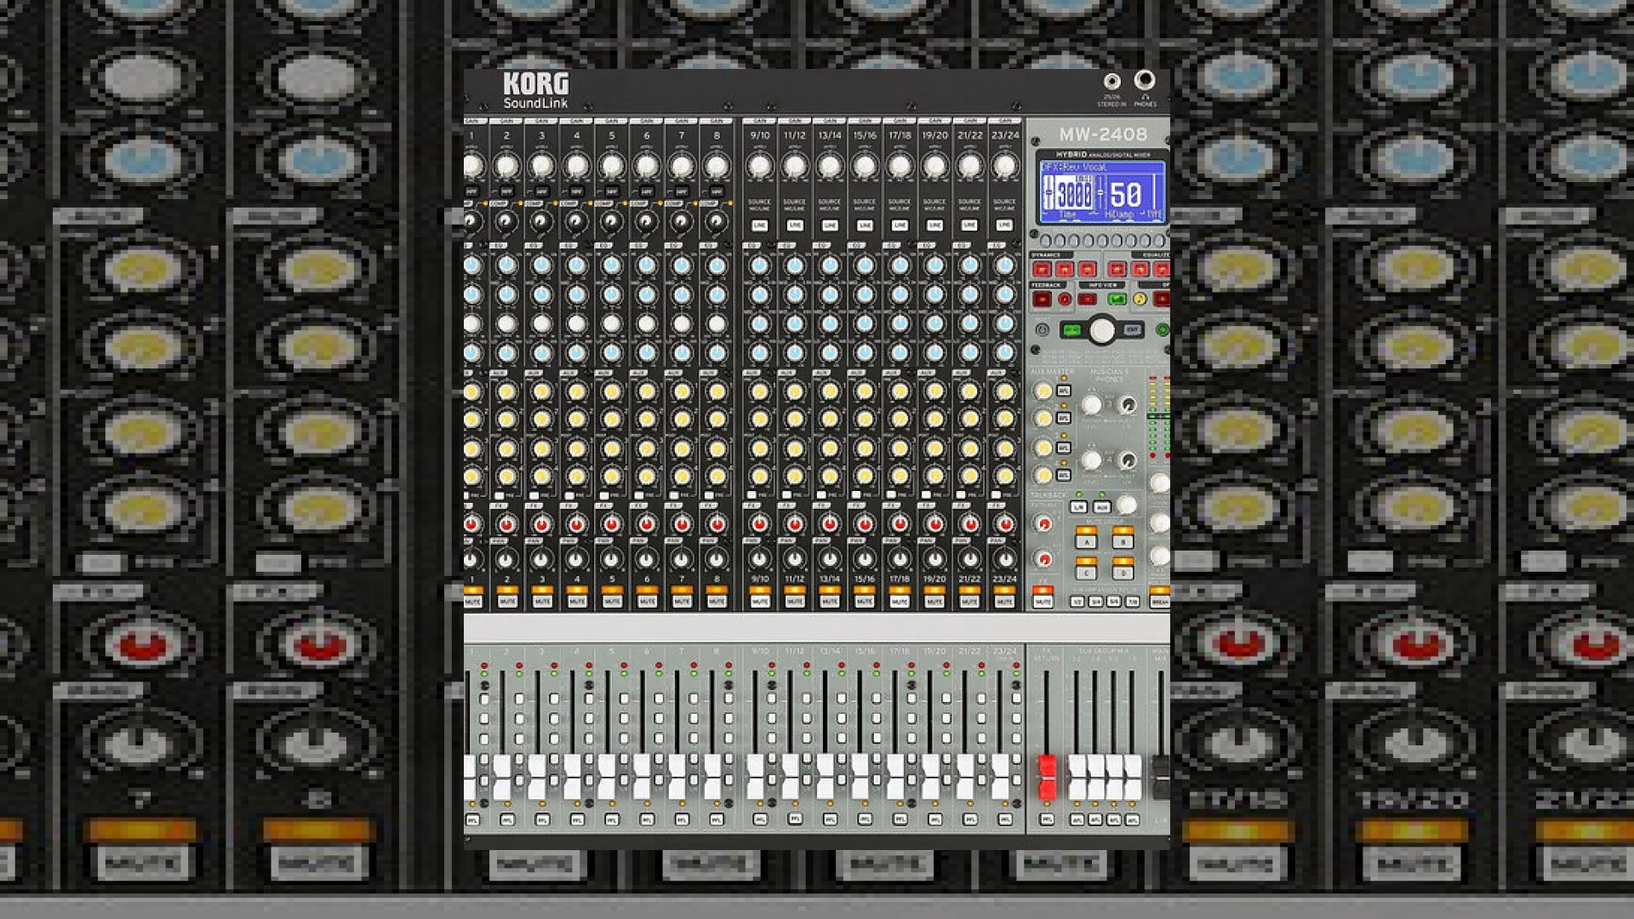This screenshot has width=1634, height=919.
Task: Click channel 7 AUX 4 send knob
Action: pos(682,477)
